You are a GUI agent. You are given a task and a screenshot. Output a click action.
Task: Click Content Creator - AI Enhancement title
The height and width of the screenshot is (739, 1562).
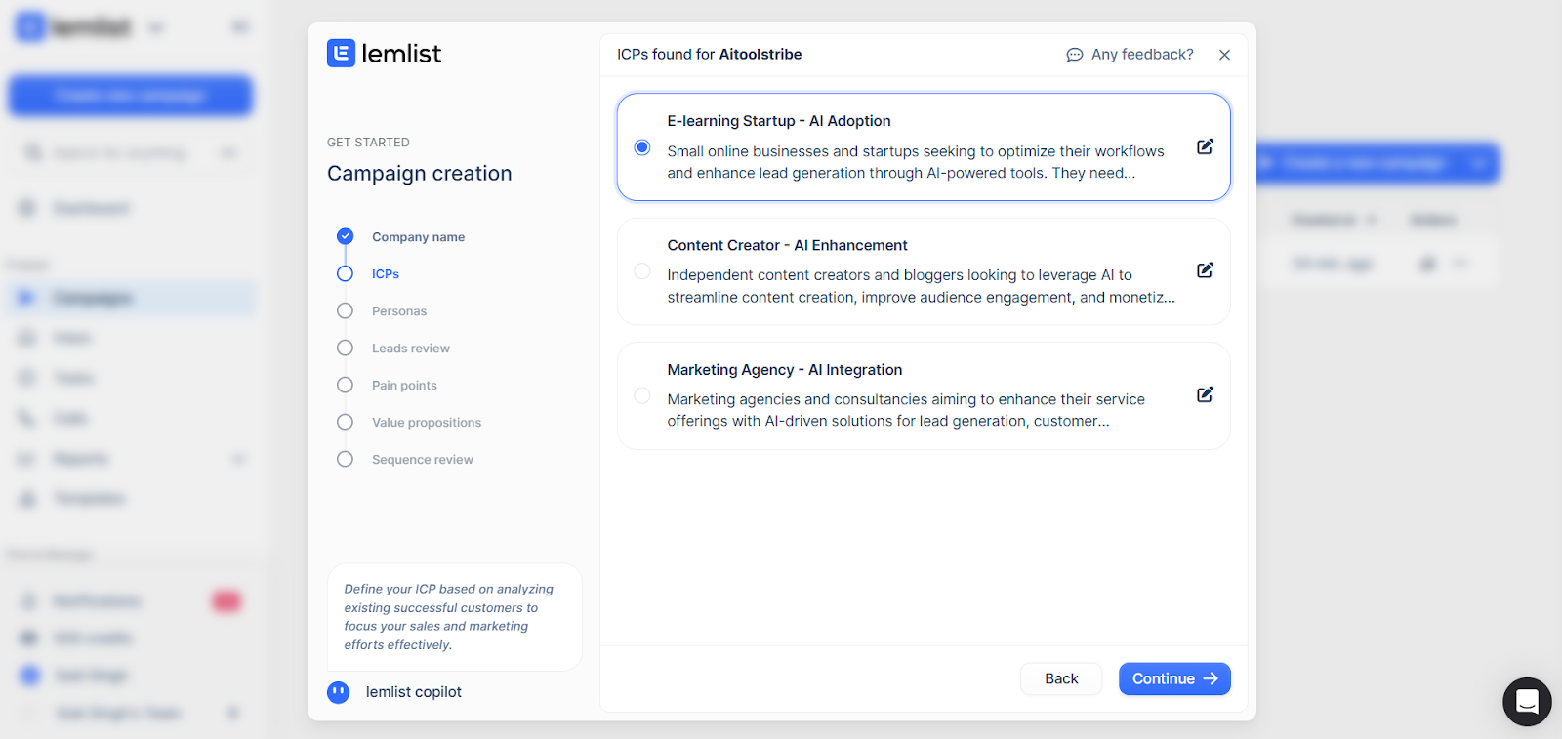tap(787, 245)
